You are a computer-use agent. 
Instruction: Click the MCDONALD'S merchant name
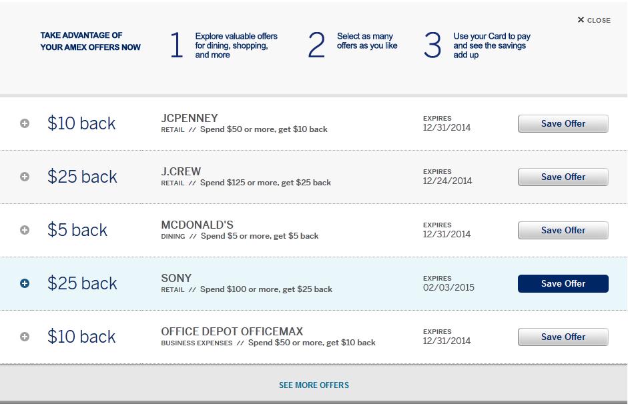coord(197,225)
